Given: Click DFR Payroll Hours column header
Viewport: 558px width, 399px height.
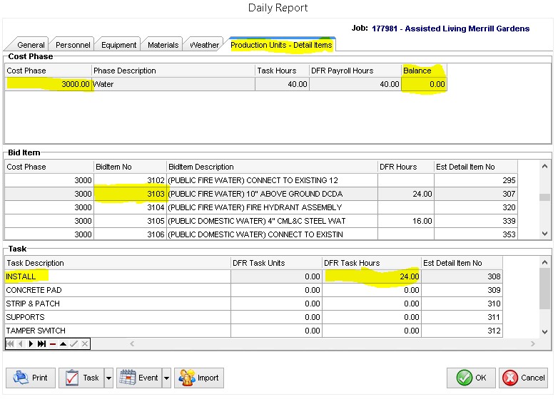Looking at the screenshot, I should point(355,71).
